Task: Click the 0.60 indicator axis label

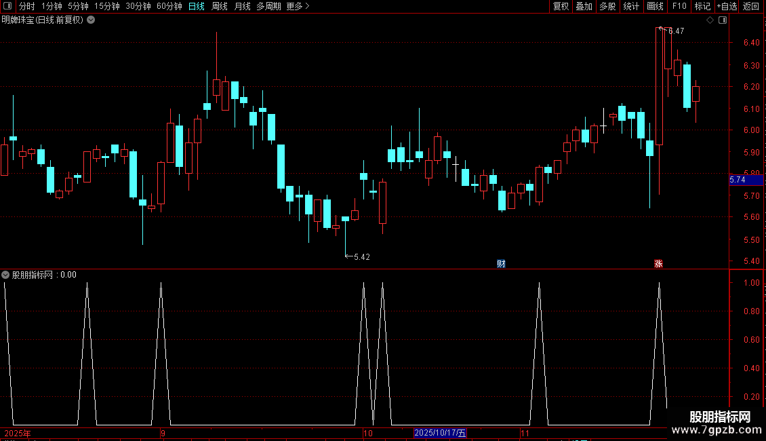Action: [751, 339]
